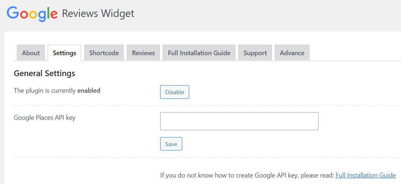Disable the plugin with the Disable button
Viewport: 401px width, 184px height.
pyautogui.click(x=175, y=92)
